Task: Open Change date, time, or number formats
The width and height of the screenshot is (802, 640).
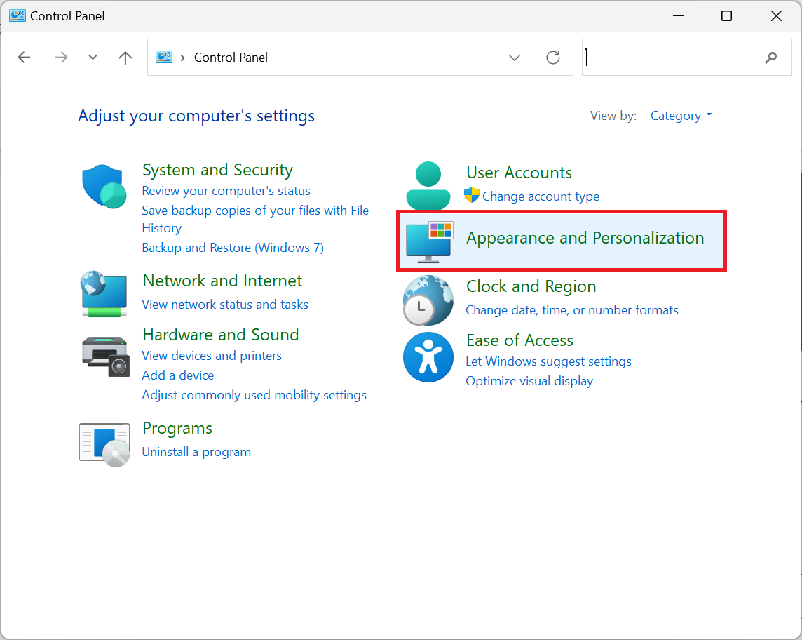Action: (x=572, y=310)
